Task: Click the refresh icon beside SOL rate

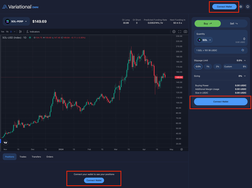Action: pos(243,50)
